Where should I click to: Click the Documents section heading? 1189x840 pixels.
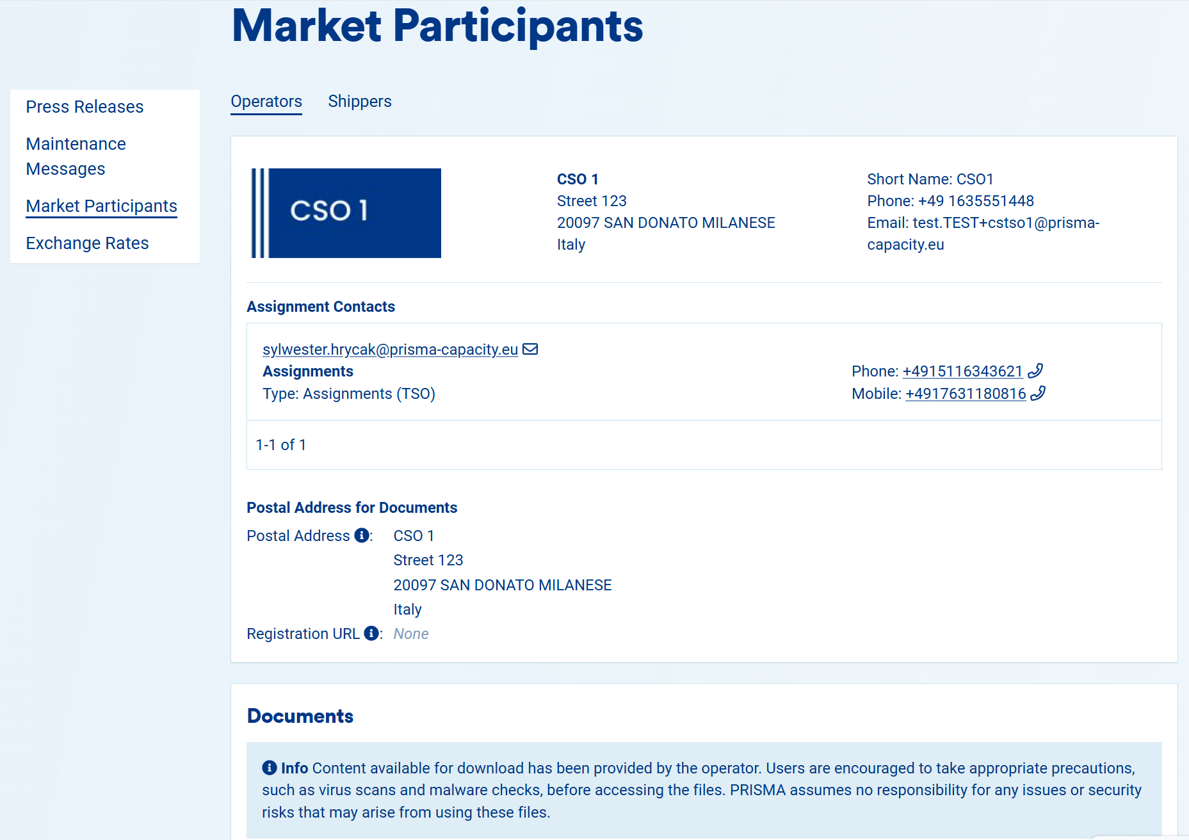[300, 716]
